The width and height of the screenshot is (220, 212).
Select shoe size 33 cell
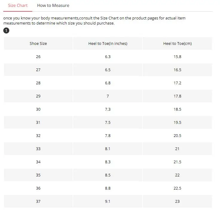38,149
